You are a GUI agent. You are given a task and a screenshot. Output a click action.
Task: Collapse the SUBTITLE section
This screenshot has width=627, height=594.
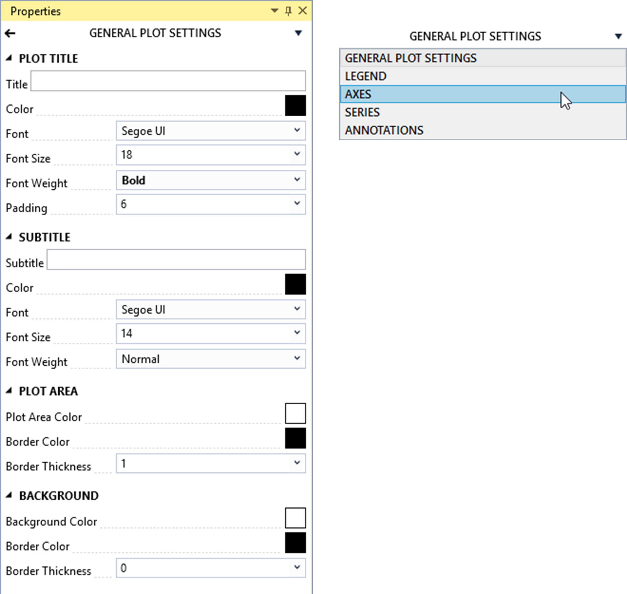pos(9,237)
